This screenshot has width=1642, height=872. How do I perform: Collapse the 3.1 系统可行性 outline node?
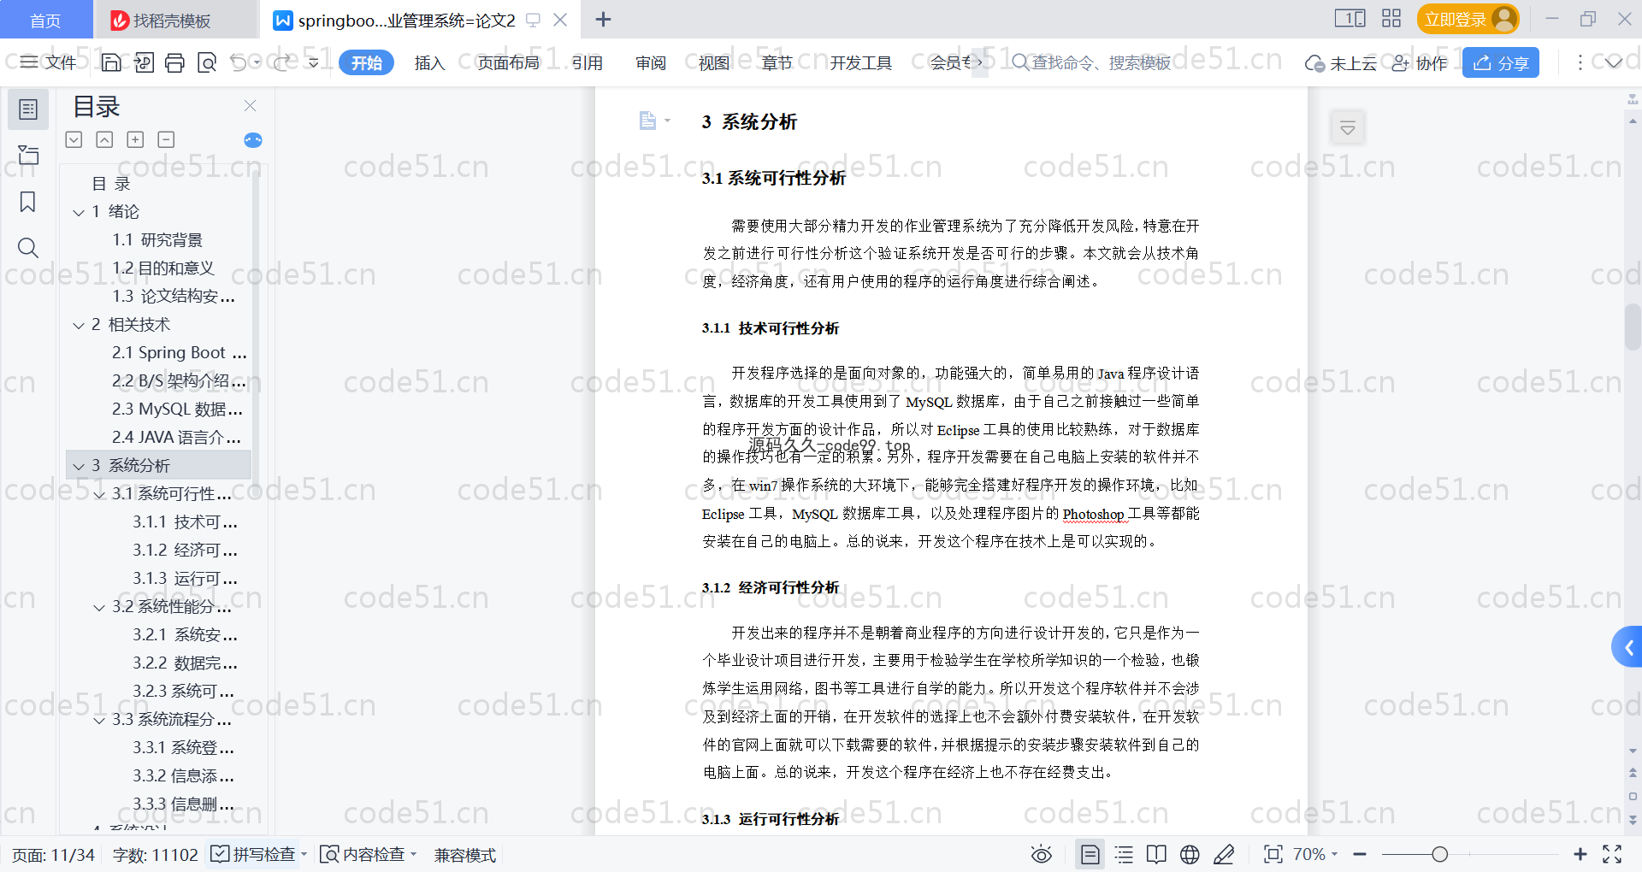pyautogui.click(x=99, y=494)
